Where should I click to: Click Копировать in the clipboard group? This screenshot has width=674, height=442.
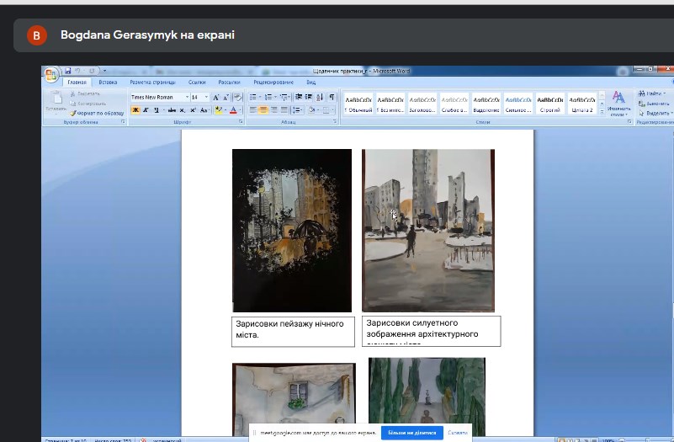point(88,104)
